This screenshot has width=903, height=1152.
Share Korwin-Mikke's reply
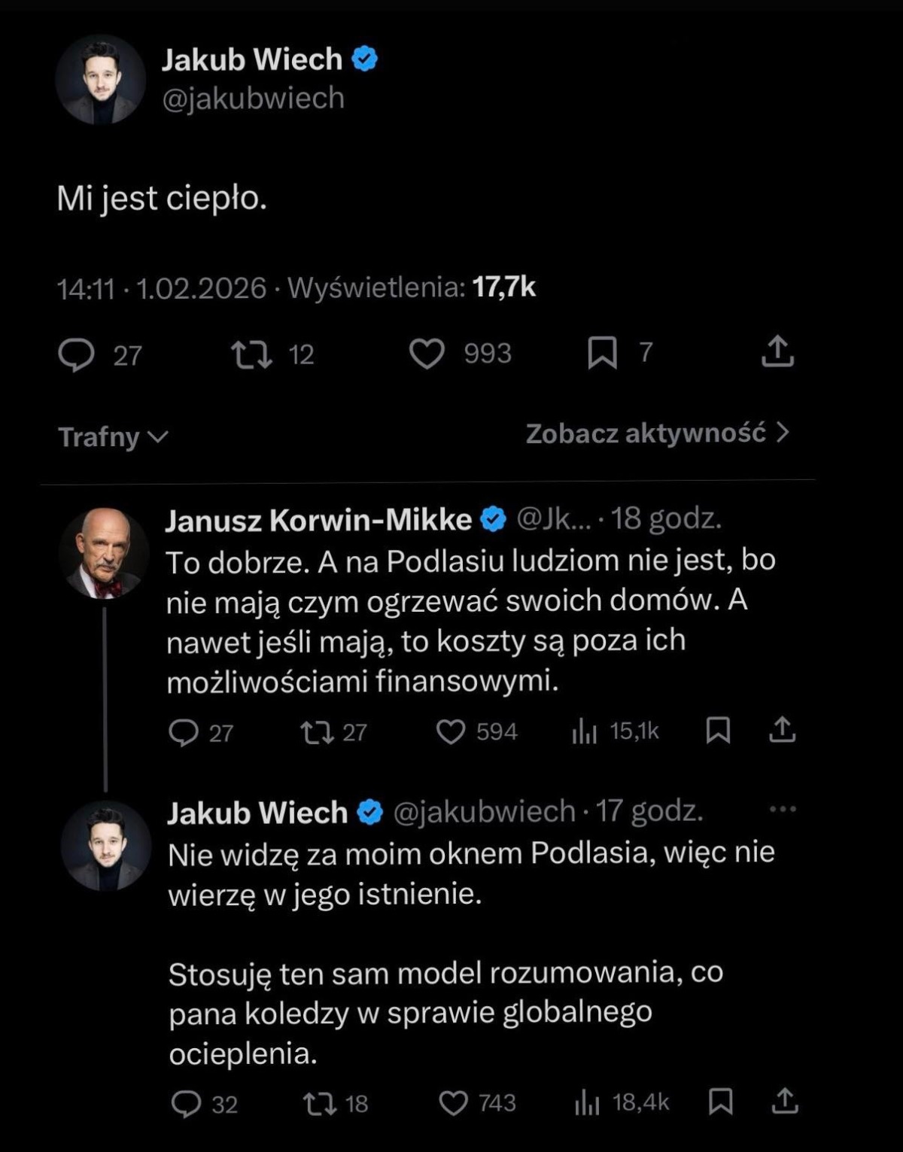(x=783, y=730)
